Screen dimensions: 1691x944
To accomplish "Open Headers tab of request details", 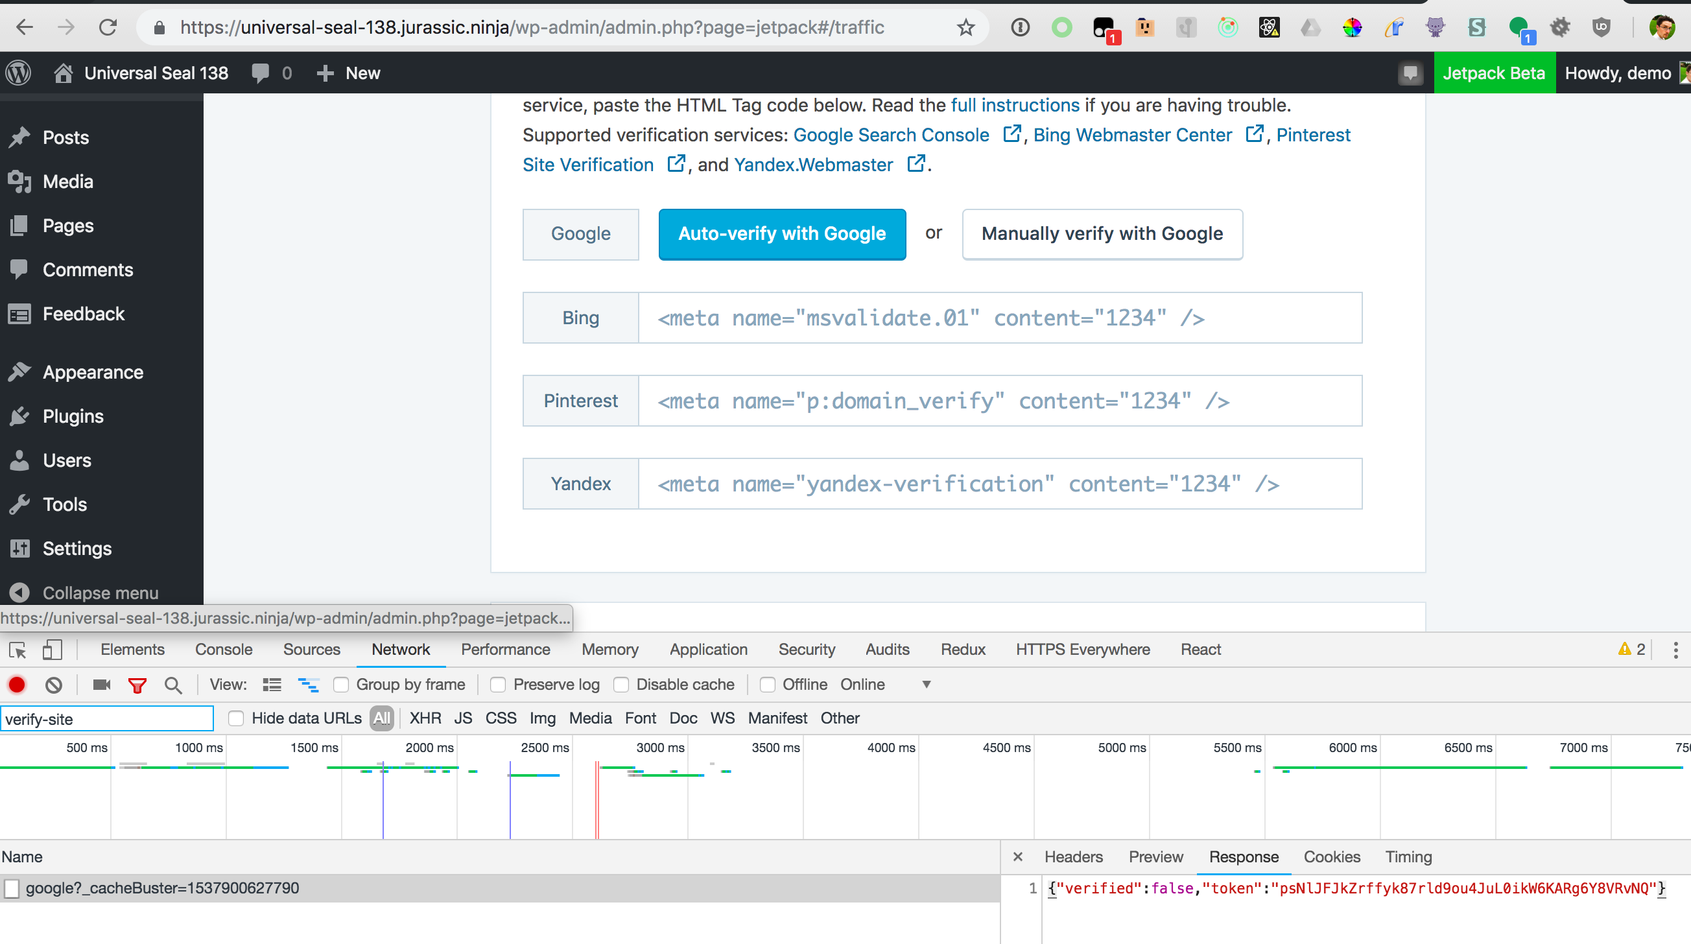I will click(1073, 856).
